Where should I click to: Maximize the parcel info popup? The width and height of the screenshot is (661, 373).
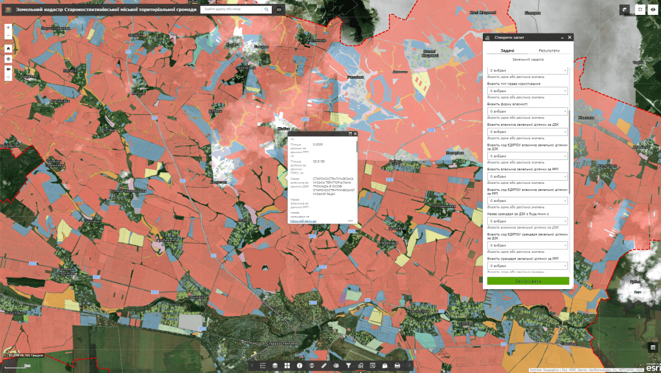click(350, 134)
